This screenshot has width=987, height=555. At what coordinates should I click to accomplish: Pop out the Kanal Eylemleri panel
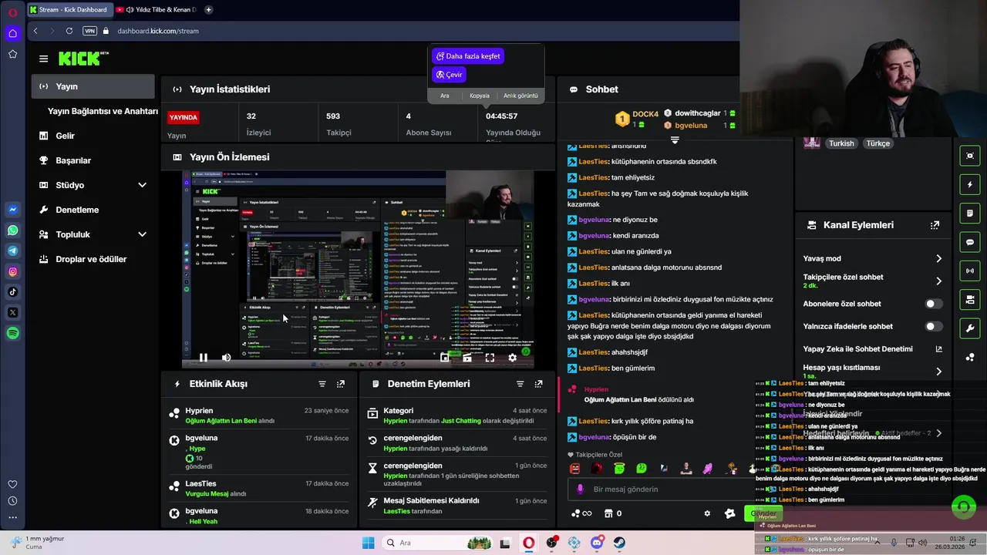pyautogui.click(x=935, y=225)
